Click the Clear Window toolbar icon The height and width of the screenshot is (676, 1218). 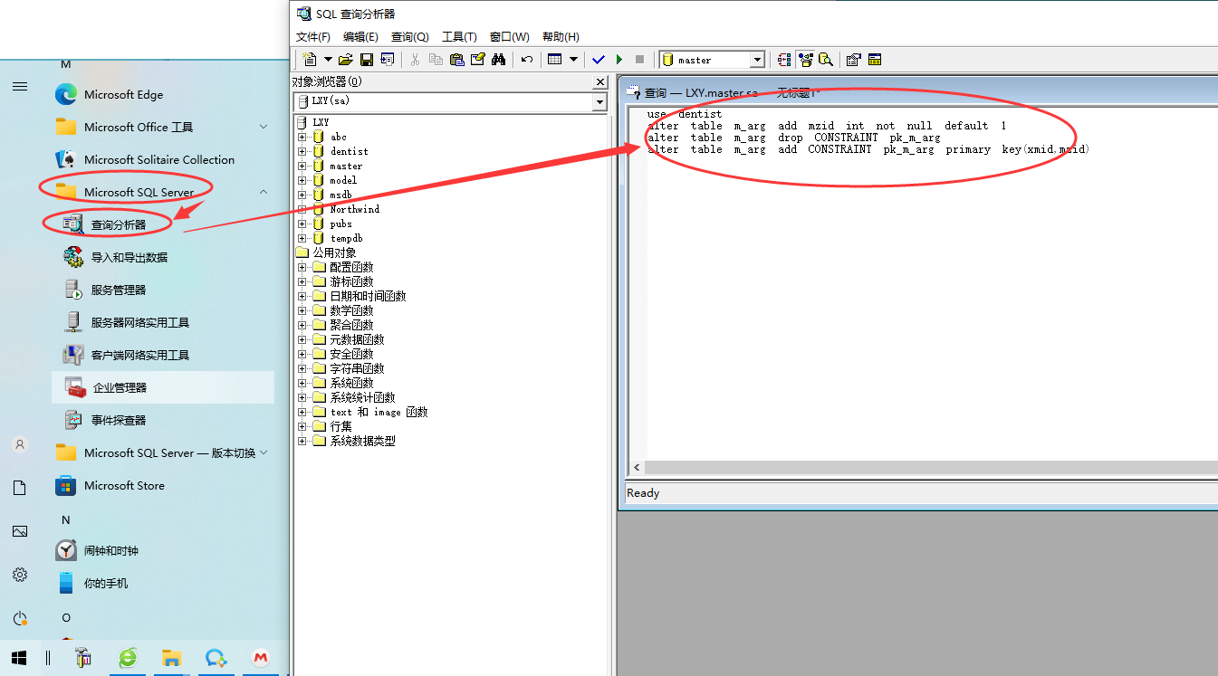click(477, 60)
